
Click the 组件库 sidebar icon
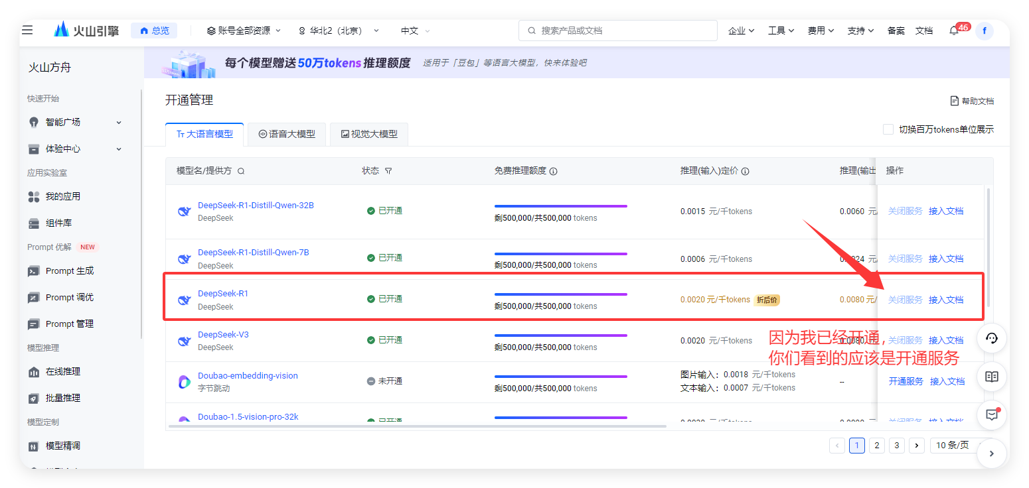coord(34,223)
